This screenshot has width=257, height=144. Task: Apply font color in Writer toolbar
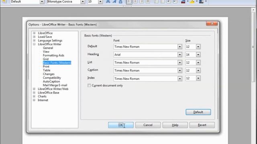click(183, 2)
